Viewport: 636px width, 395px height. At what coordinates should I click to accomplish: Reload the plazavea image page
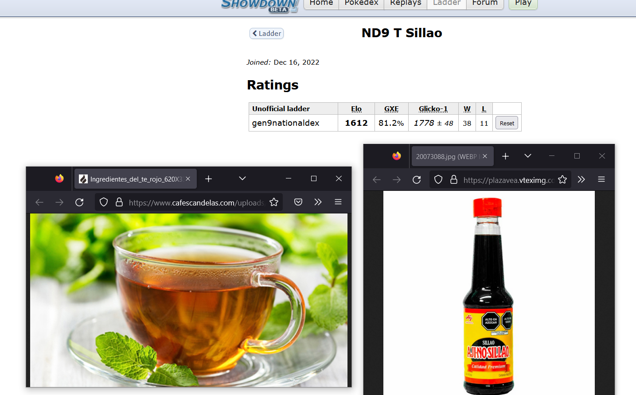click(417, 180)
